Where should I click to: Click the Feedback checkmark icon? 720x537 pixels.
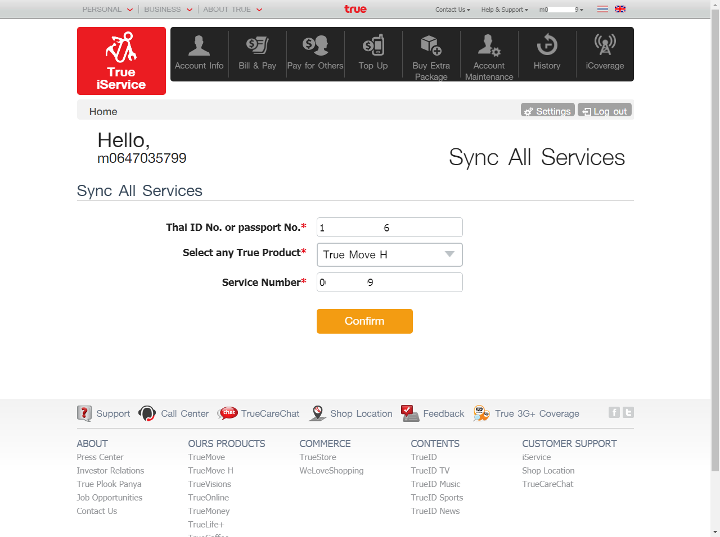pyautogui.click(x=410, y=413)
